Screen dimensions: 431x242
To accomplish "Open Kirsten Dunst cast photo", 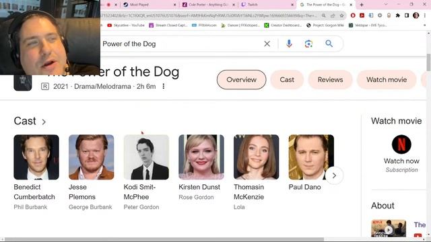I will pos(201,157).
